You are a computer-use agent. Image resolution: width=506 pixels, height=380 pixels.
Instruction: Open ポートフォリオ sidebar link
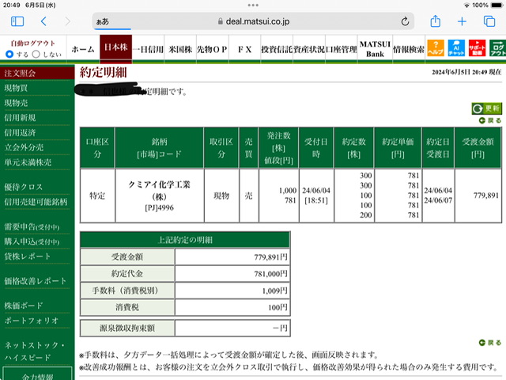(32, 321)
